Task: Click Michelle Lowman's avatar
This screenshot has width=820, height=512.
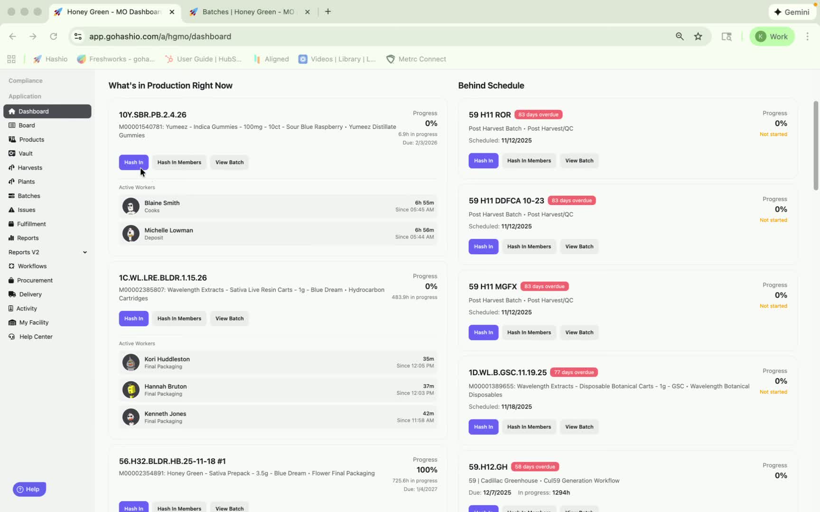Action: click(x=131, y=234)
